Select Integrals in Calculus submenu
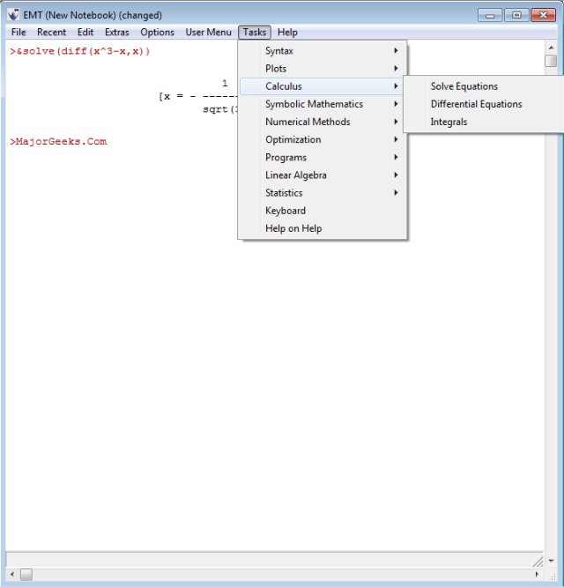Image resolution: width=564 pixels, height=587 pixels. click(485, 122)
